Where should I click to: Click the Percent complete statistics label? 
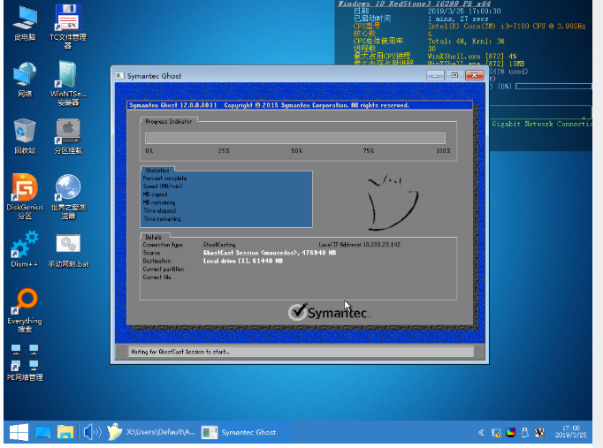pyautogui.click(x=164, y=178)
